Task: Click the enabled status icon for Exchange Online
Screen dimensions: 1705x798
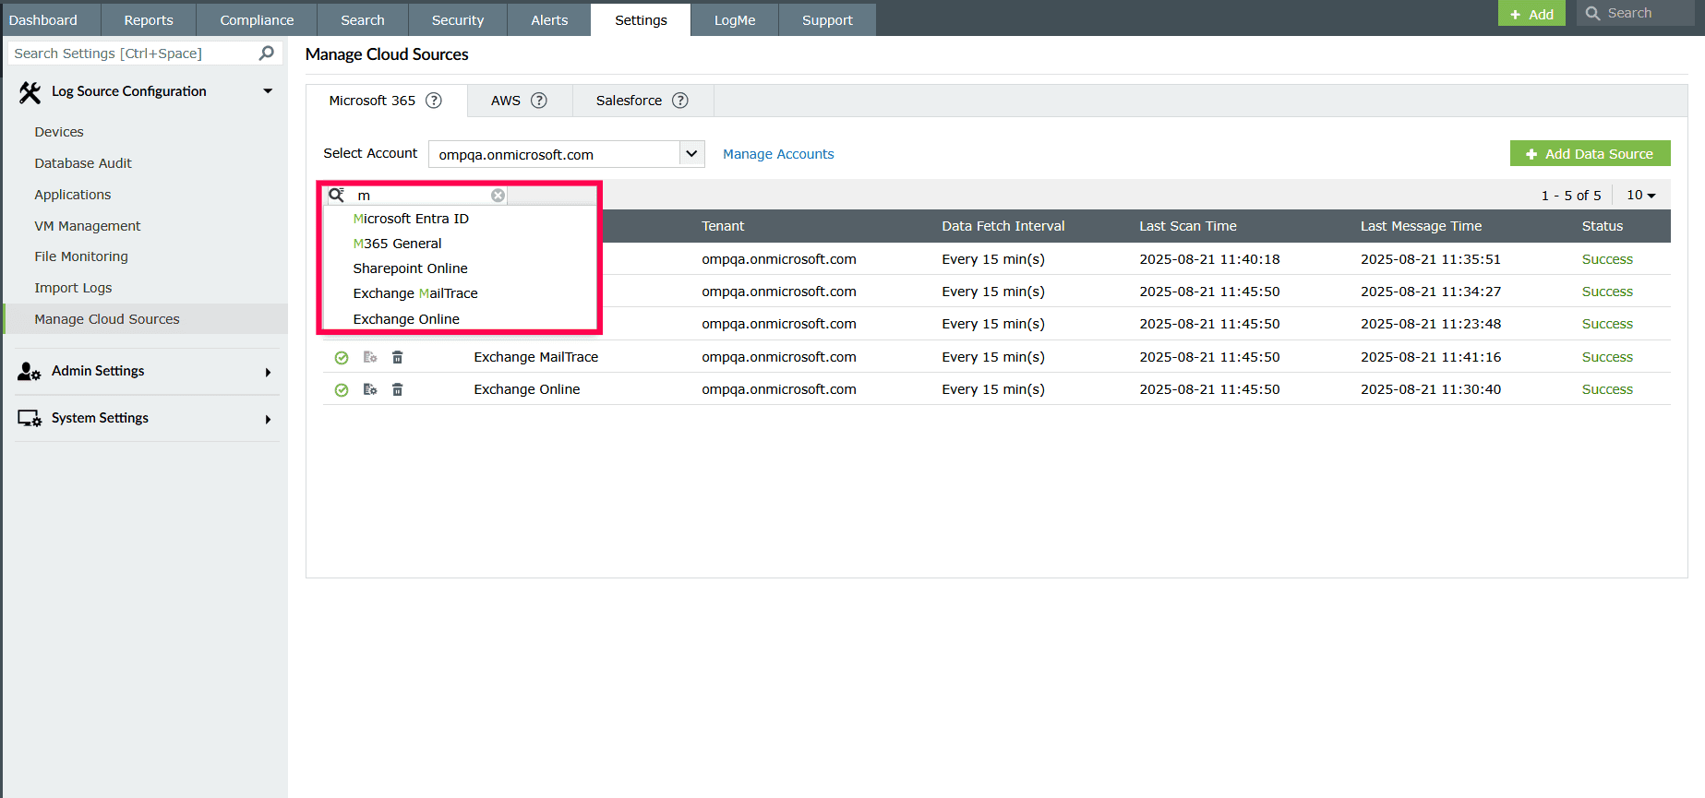Action: coord(342,390)
